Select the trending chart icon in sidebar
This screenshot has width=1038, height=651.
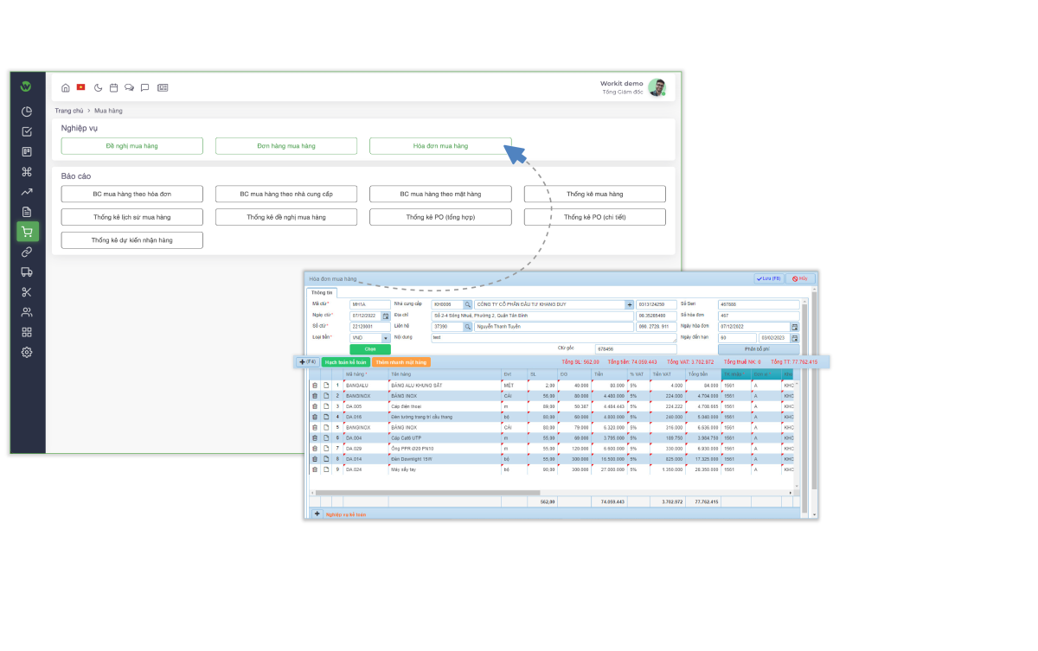click(x=26, y=191)
